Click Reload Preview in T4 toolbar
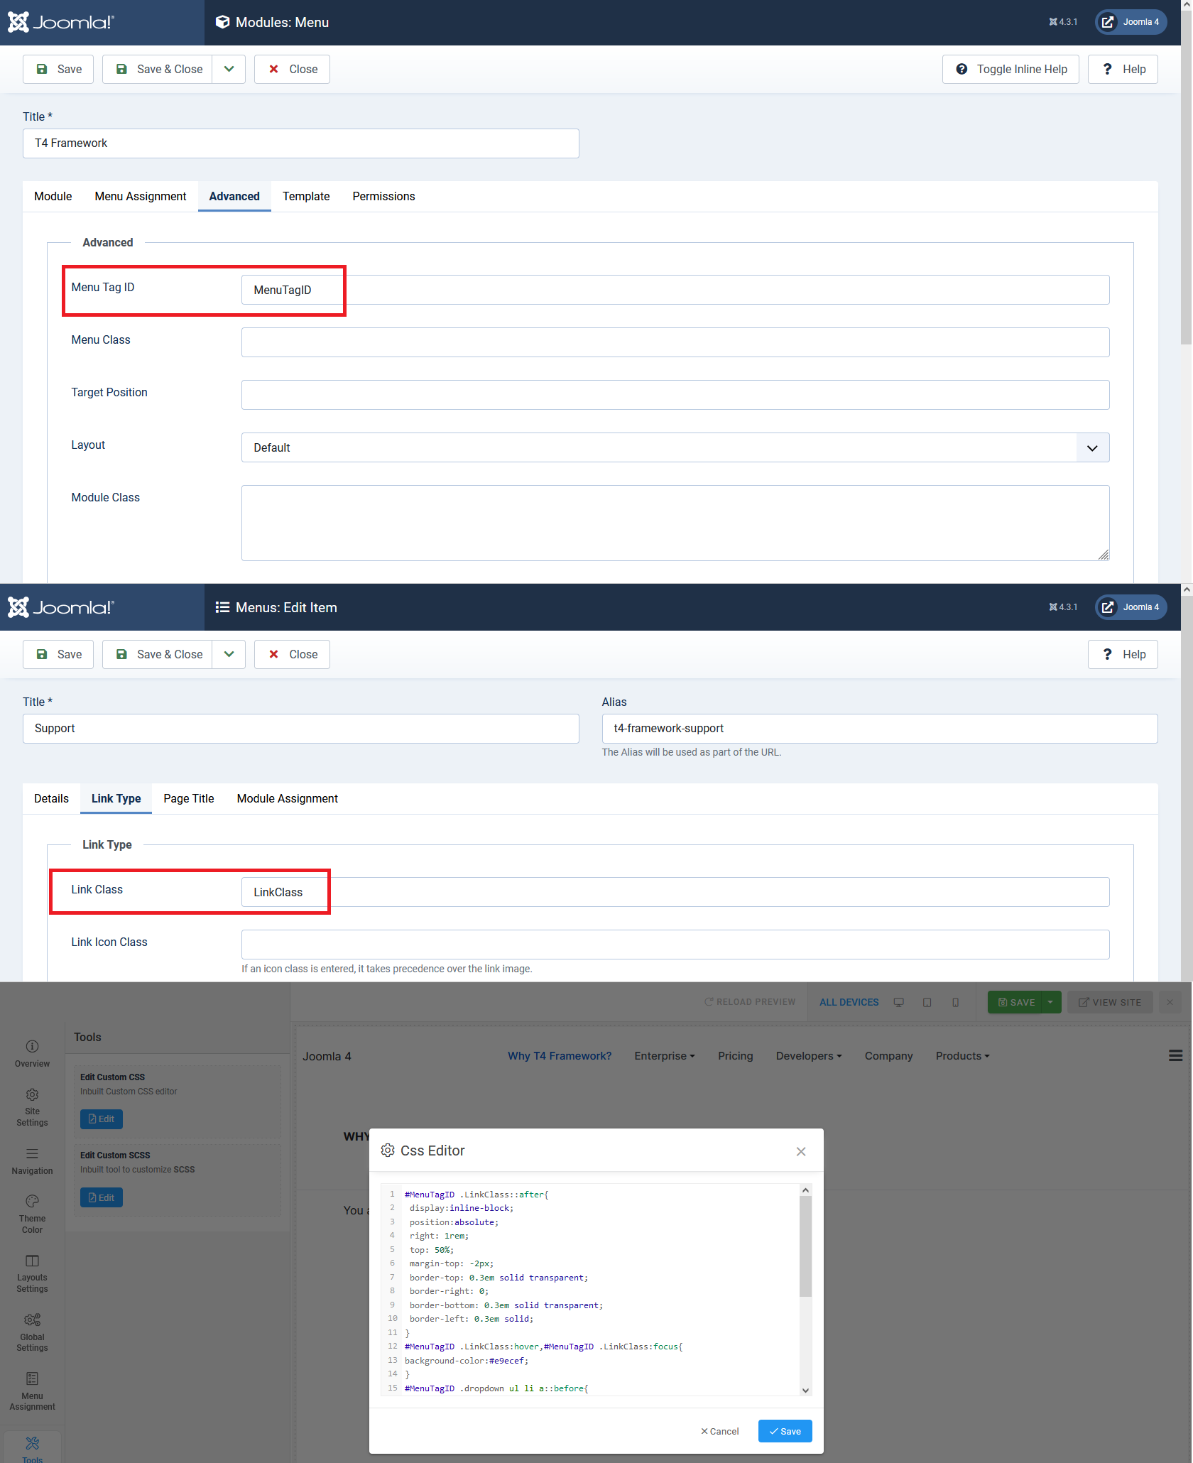The width and height of the screenshot is (1193, 1463). click(750, 1002)
